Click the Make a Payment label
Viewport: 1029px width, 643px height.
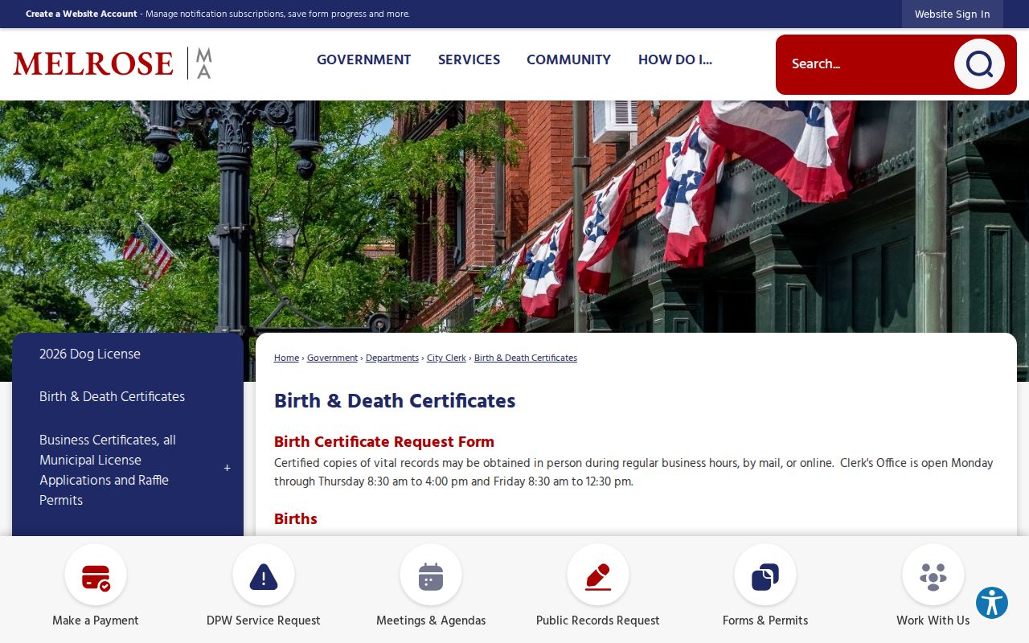click(96, 620)
